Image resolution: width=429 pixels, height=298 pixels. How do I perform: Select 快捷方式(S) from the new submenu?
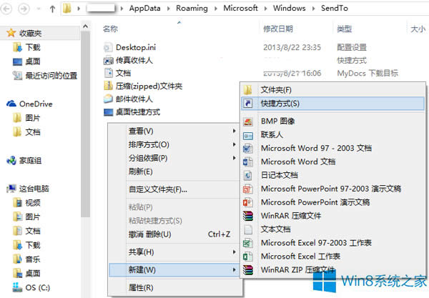click(280, 104)
